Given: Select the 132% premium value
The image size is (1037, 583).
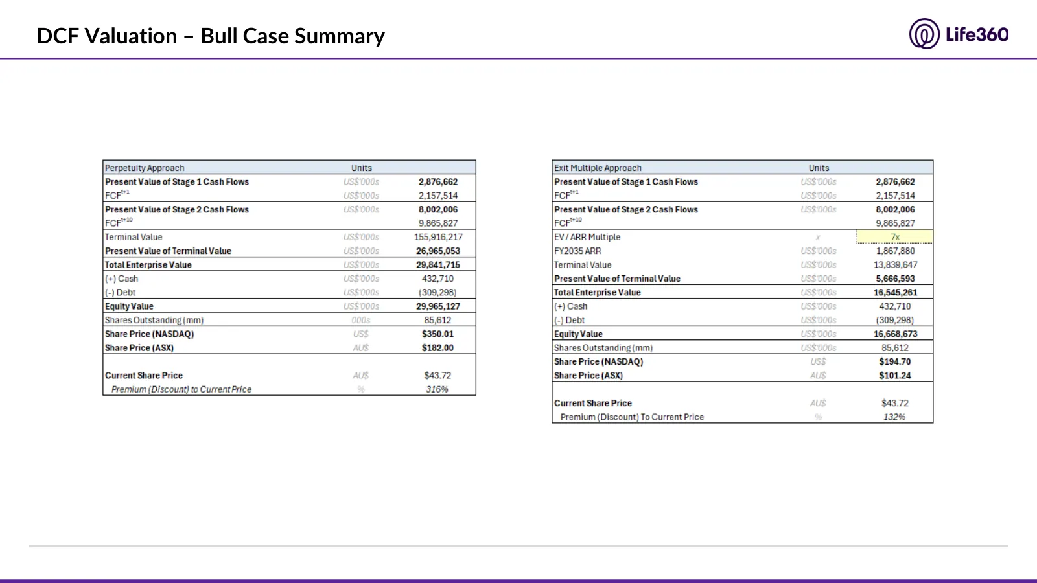Looking at the screenshot, I should (x=894, y=417).
